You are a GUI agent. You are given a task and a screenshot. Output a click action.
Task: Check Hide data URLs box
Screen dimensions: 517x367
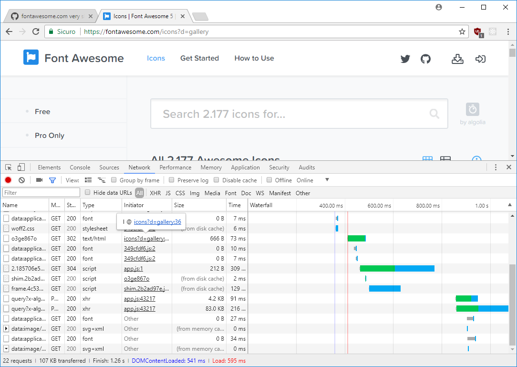point(87,192)
